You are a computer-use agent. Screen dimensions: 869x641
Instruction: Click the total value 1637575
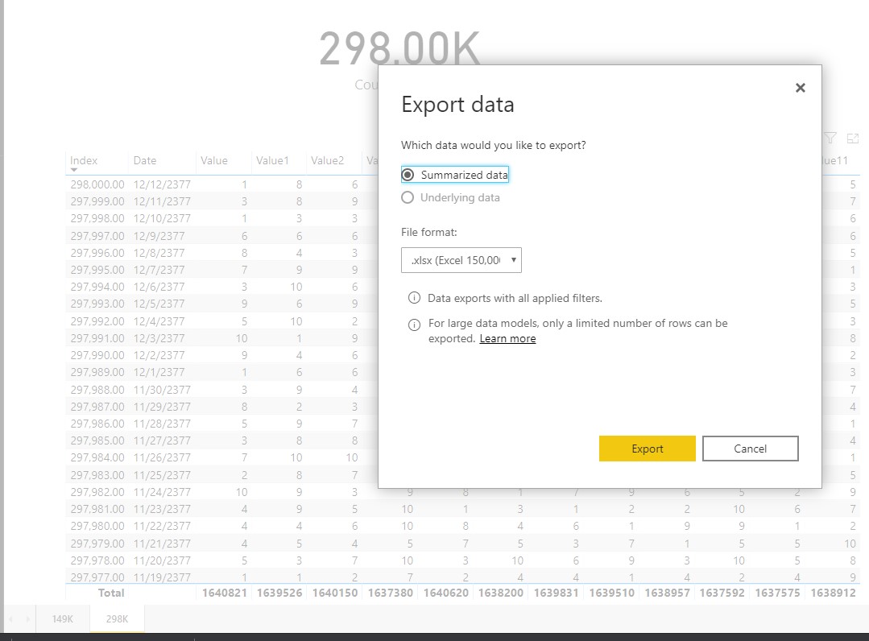[777, 593]
